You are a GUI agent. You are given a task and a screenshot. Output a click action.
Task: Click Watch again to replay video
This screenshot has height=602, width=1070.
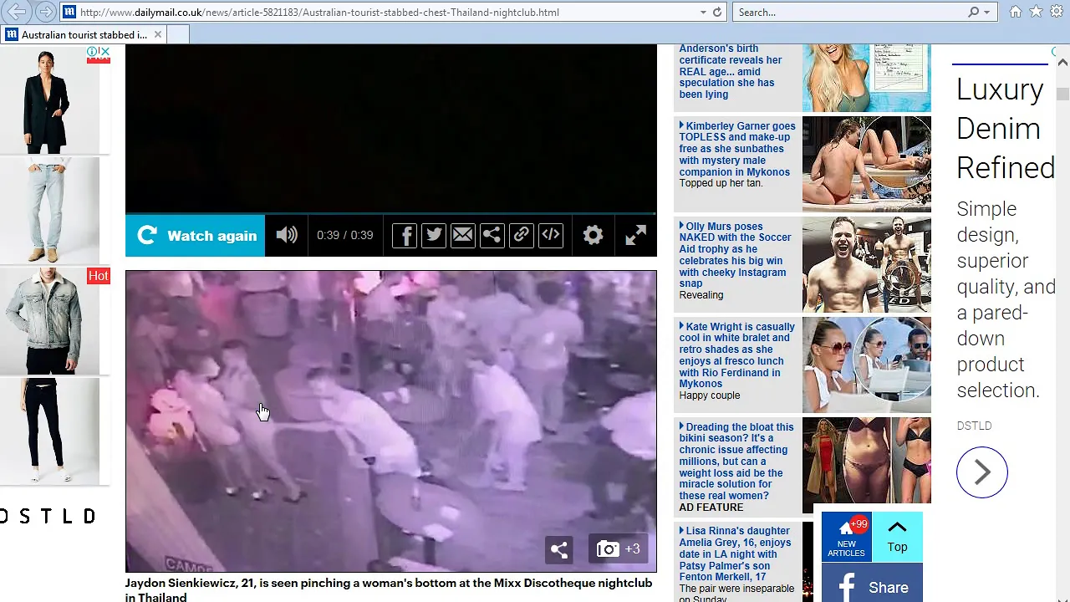tap(196, 235)
